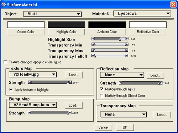The width and height of the screenshot is (178, 133).
Task: Click the Highlight Size slider thumb
Action: point(120,39)
